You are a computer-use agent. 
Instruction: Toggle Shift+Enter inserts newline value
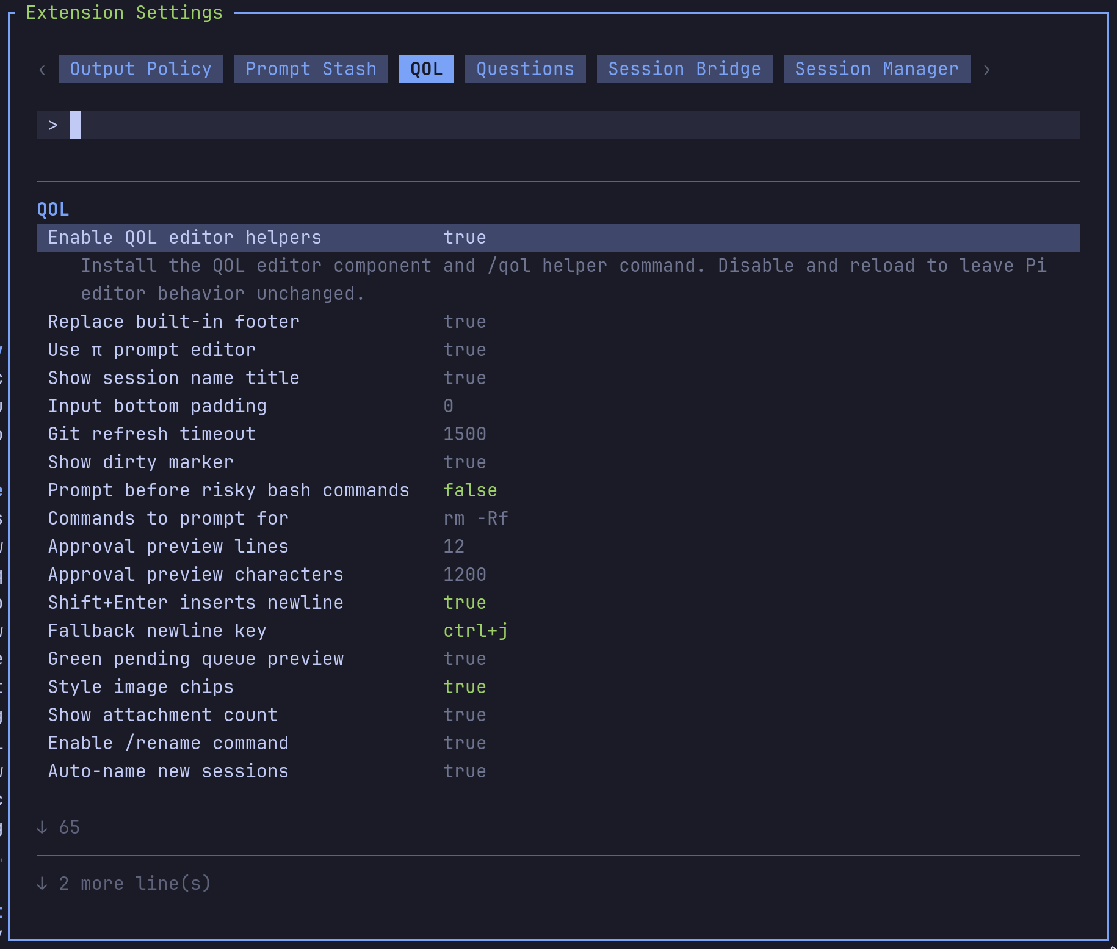click(465, 603)
